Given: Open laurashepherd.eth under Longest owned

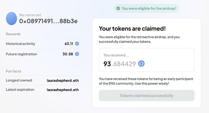Looking at the screenshot, I should tap(63, 81).
